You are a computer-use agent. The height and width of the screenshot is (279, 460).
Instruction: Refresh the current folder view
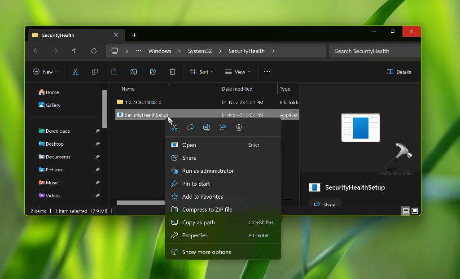pyautogui.click(x=94, y=51)
